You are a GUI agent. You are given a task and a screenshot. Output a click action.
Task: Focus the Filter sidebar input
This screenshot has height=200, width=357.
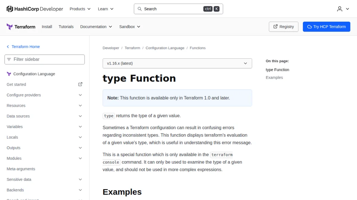(x=45, y=59)
